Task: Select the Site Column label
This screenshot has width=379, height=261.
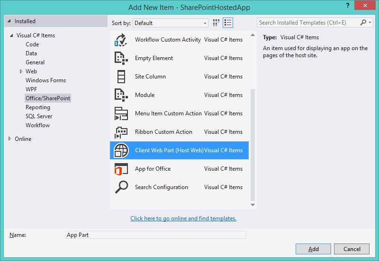Action: coord(150,77)
